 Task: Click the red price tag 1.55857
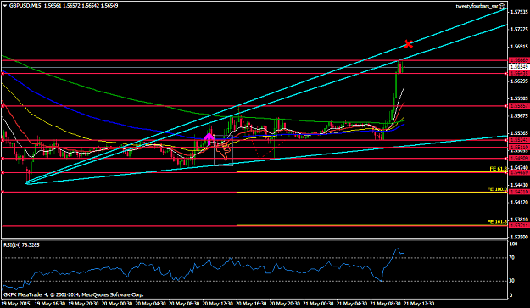[x=518, y=106]
